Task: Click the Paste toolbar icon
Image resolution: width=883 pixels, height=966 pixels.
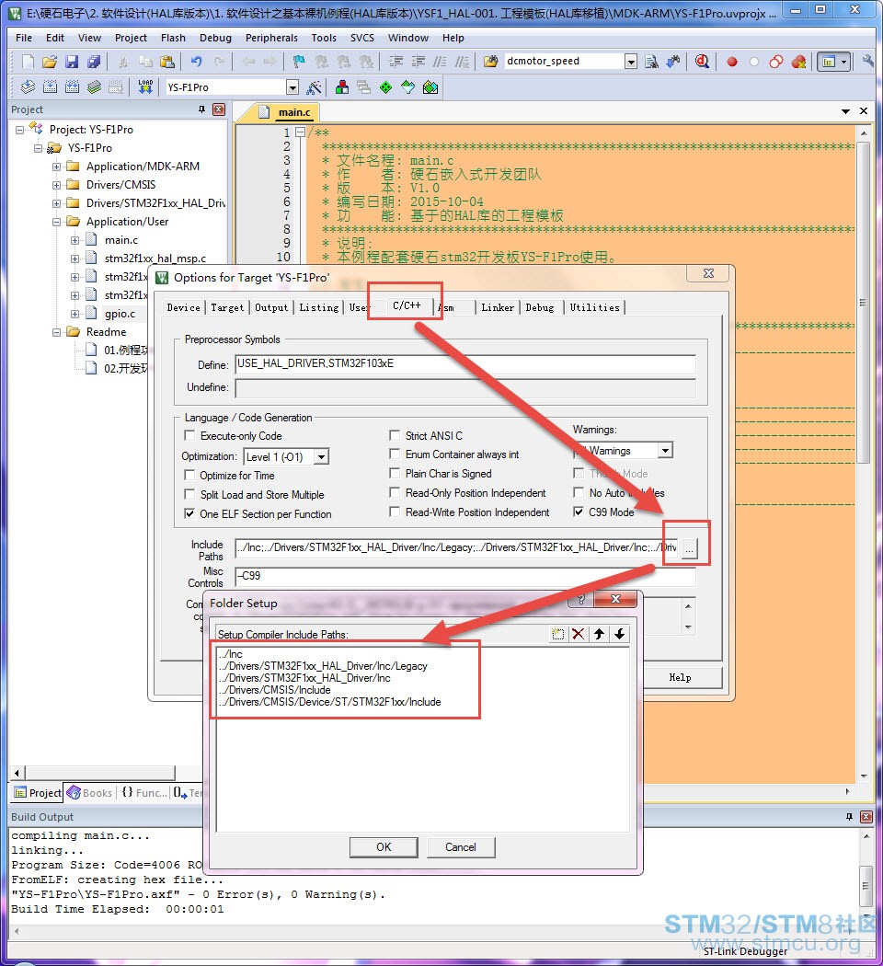Action: (x=166, y=62)
